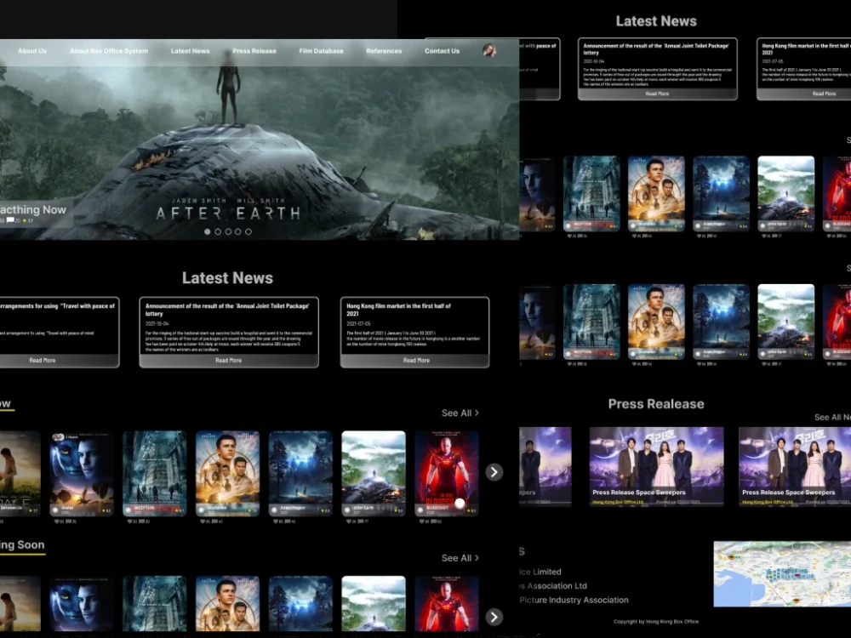Click the heart icon under left-page Bloodshot poster
This screenshot has width=851, height=638.
(421, 522)
